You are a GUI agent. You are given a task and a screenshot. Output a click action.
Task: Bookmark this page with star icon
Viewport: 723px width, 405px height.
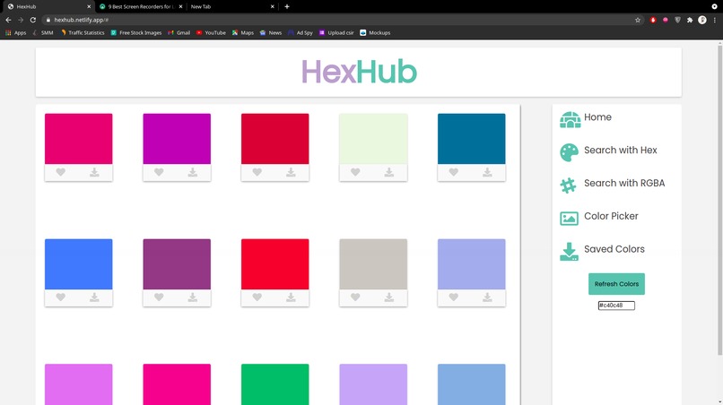tap(638, 20)
